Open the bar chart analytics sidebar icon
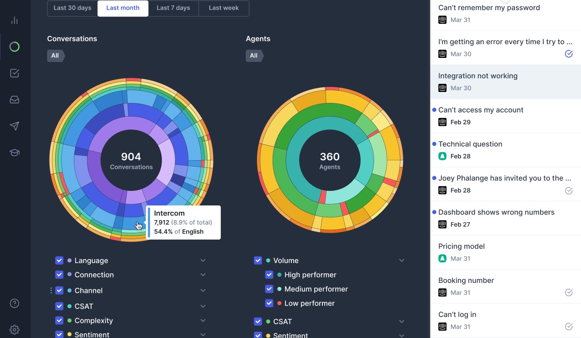Screen dimensions: 581x338 (15, 20)
